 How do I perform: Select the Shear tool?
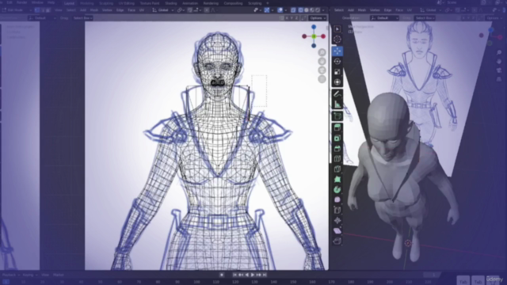coord(337,230)
